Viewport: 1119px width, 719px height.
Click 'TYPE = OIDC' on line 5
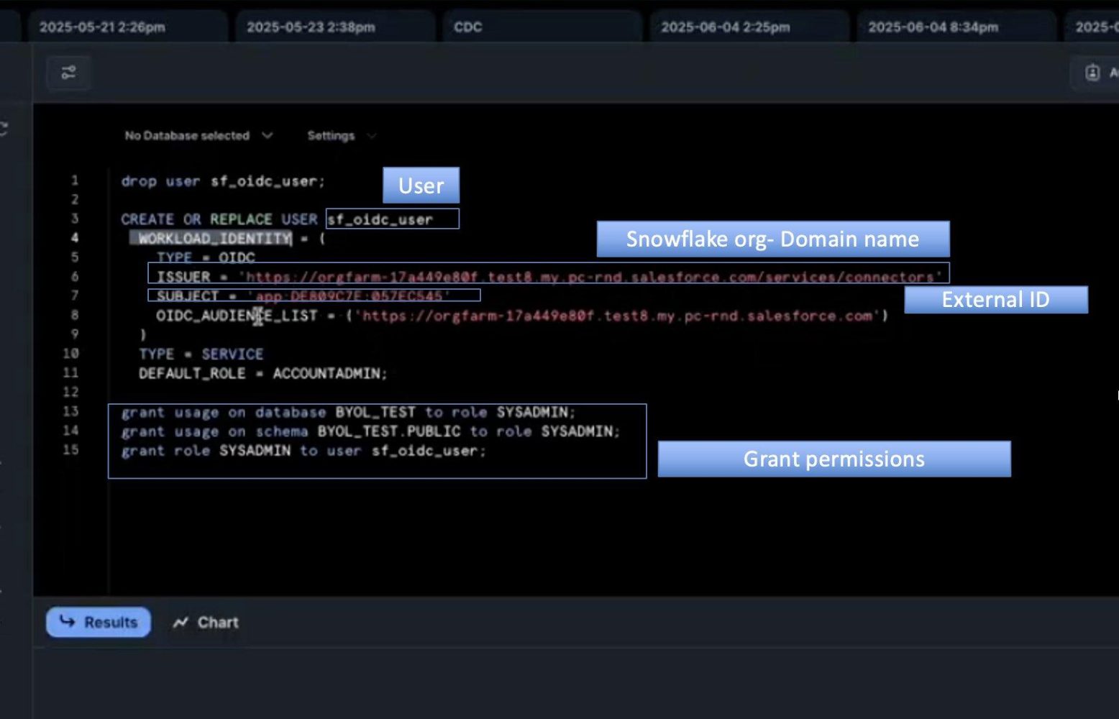click(x=206, y=257)
